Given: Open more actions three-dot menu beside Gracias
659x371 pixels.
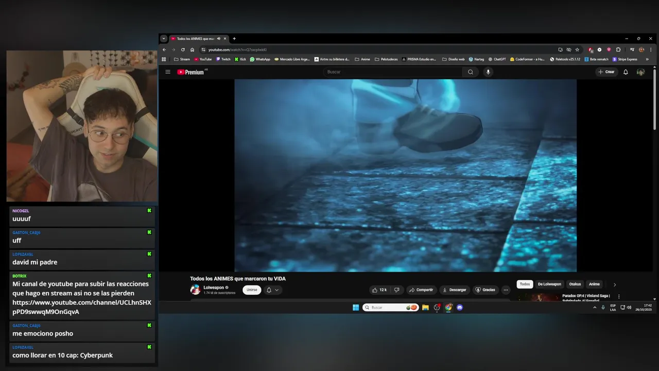Looking at the screenshot, I should click(506, 290).
